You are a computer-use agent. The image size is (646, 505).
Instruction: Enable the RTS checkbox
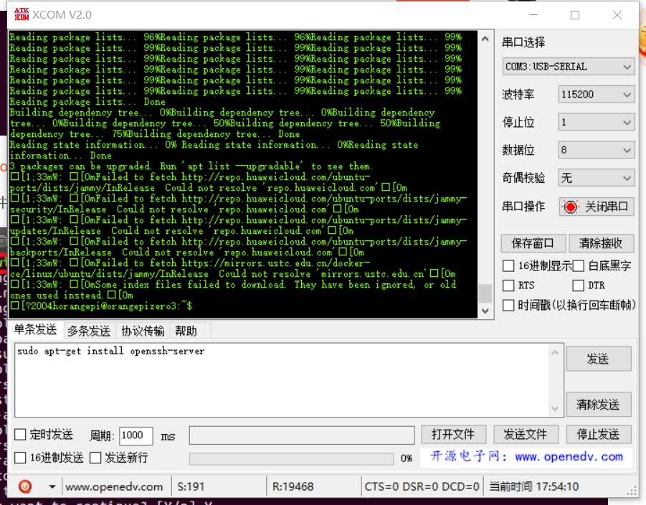pos(508,285)
